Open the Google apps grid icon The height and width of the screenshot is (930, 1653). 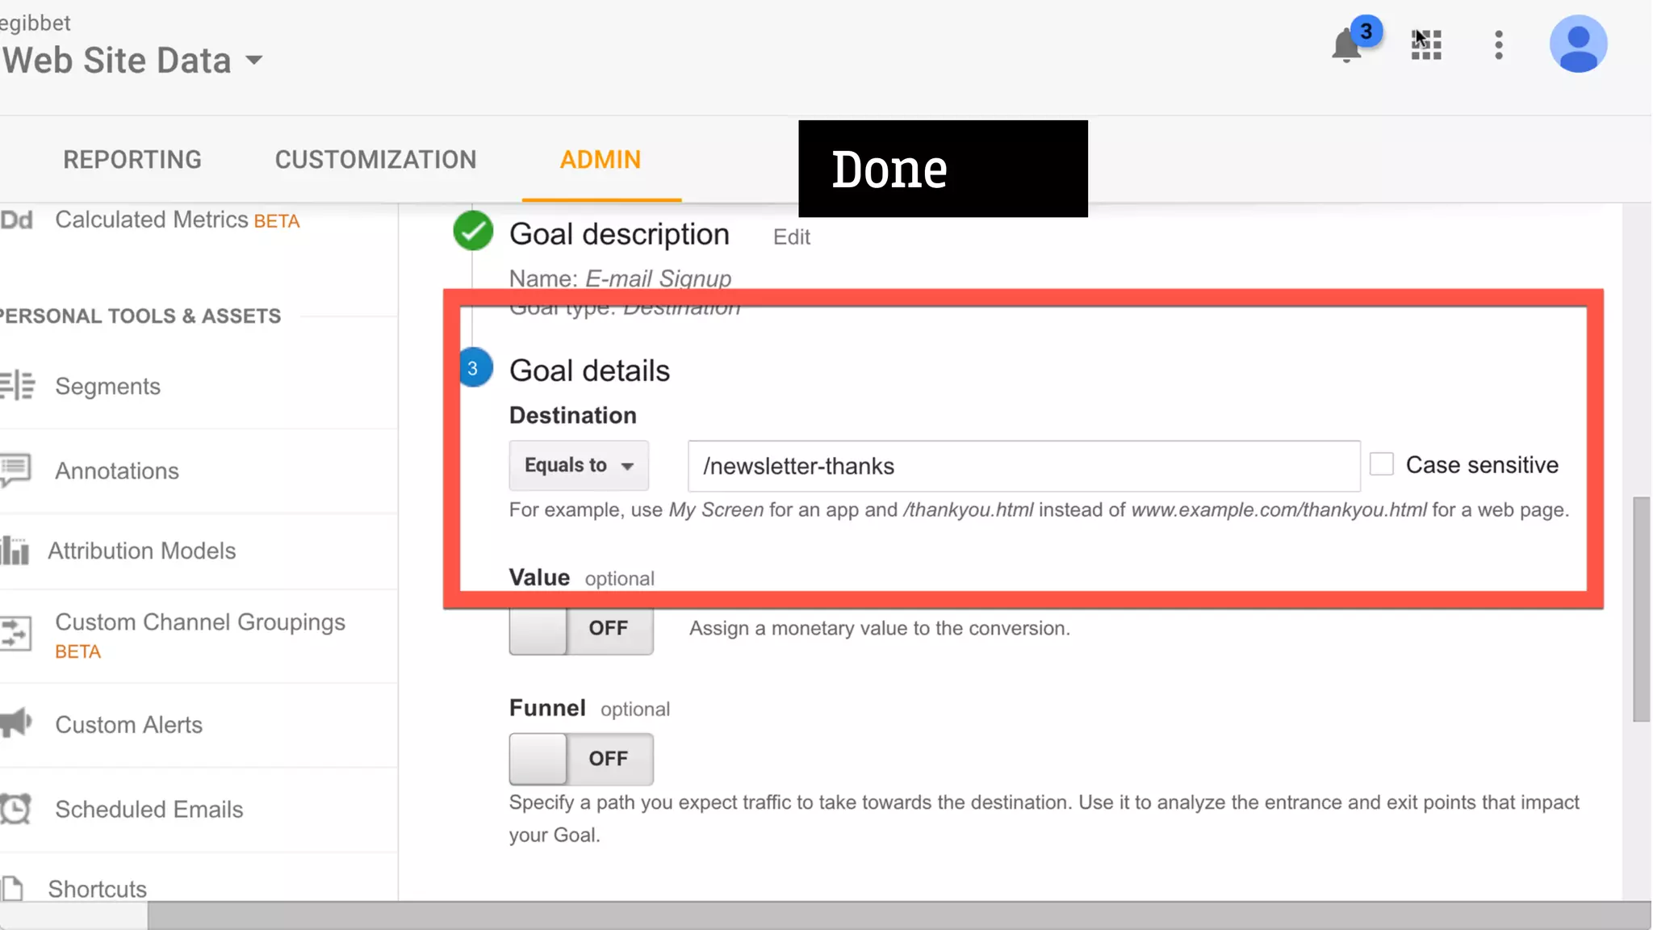[x=1426, y=45]
